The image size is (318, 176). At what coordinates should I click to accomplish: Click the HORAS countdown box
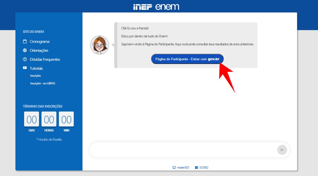click(x=49, y=119)
